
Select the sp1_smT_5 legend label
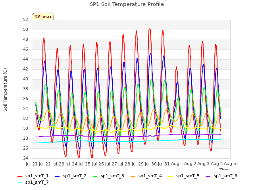tap(188, 176)
